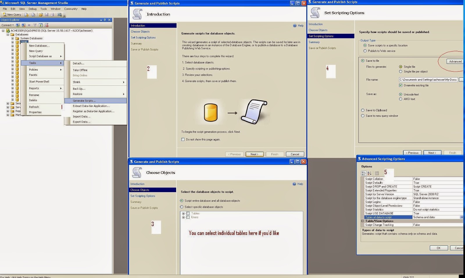Image resolution: width=465 pixels, height=278 pixels.
Task: Click Categorized view icon in Advanced Scripting Options
Action: (364, 173)
